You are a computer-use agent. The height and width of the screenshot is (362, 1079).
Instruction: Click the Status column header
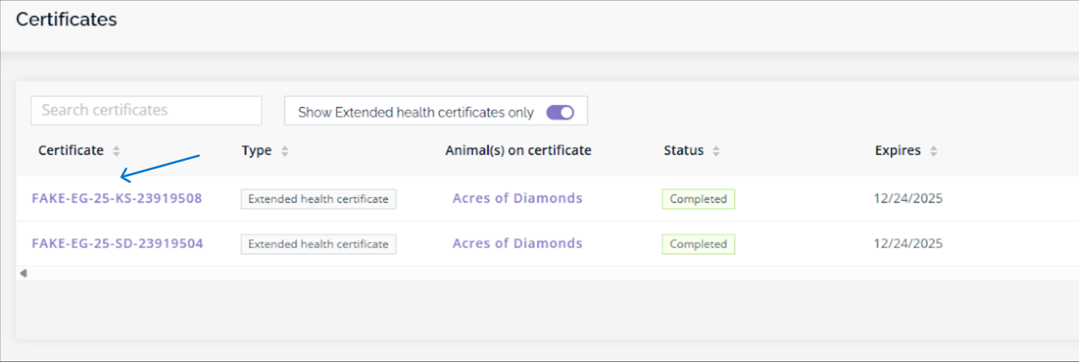click(x=684, y=150)
